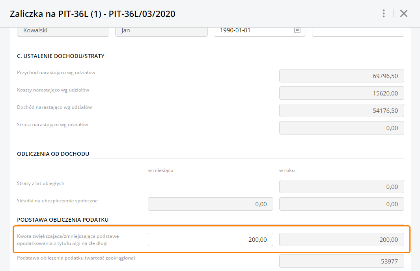
Task: Open the calendar picker for date 1990-01-01
Action: click(x=297, y=30)
